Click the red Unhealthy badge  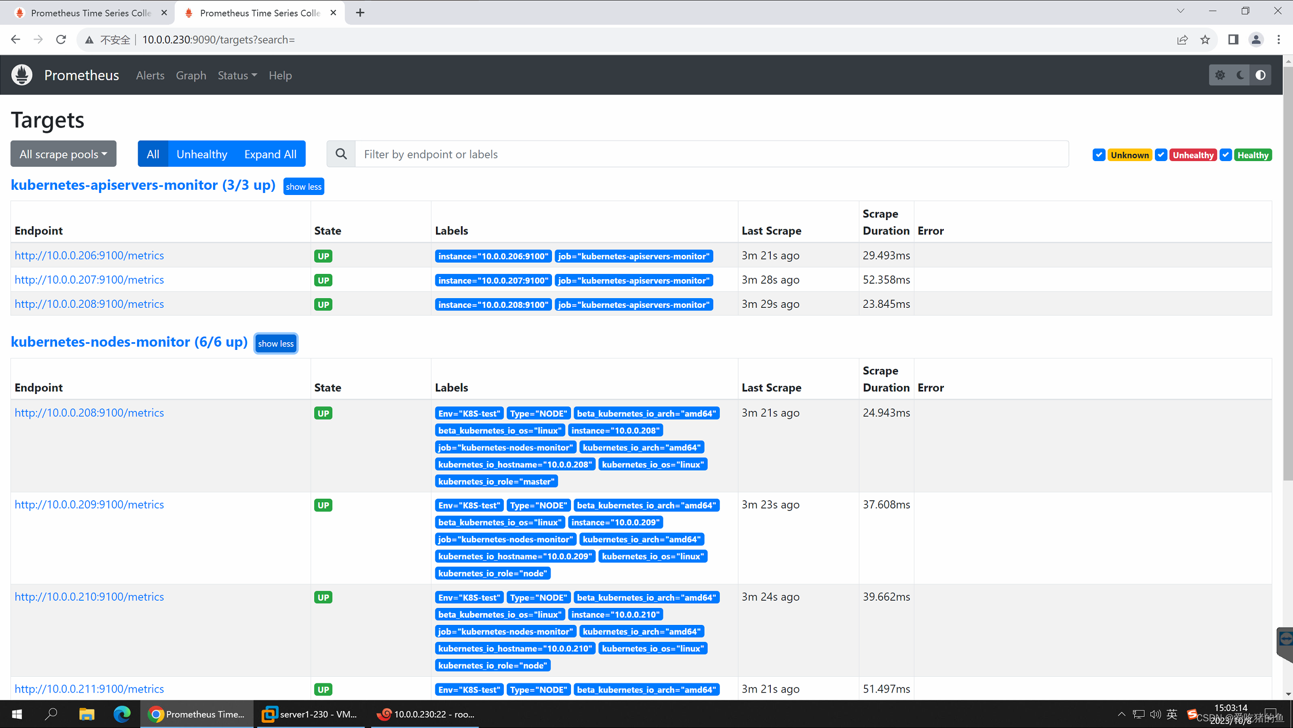click(x=1193, y=155)
